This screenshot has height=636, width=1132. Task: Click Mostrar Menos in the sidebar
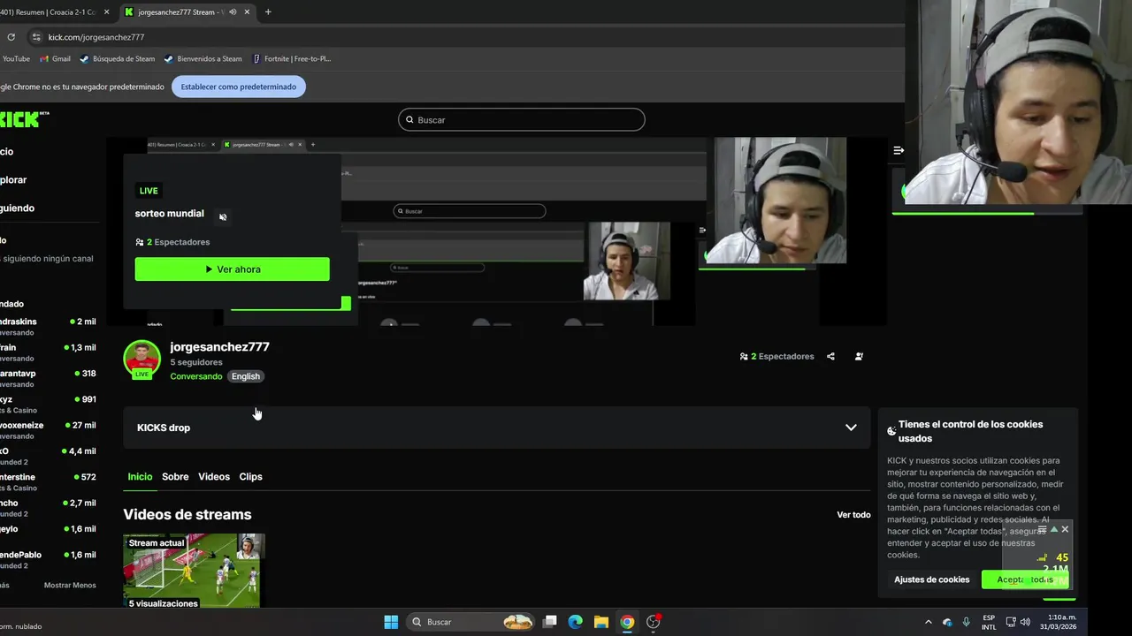pos(70,586)
